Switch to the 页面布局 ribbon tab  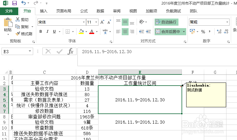64,11
